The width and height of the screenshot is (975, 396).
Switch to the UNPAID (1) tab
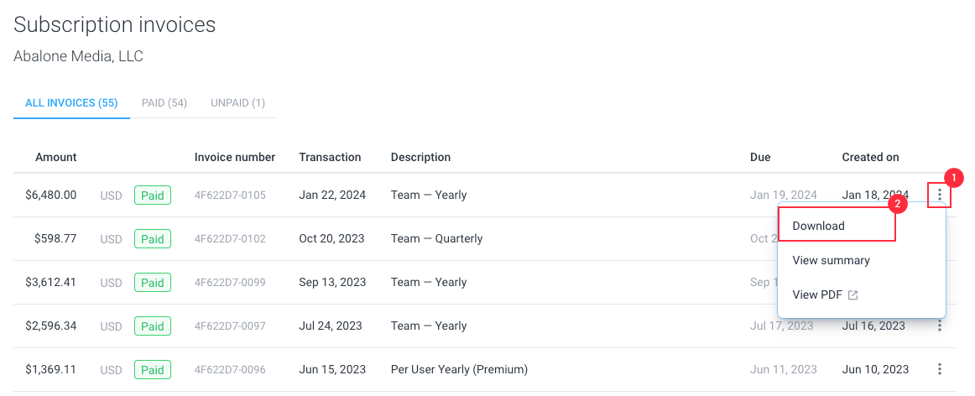pyautogui.click(x=237, y=102)
